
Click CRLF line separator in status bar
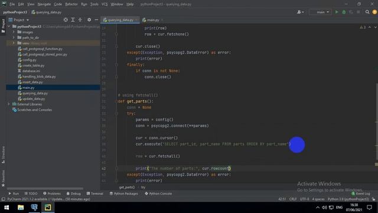pyautogui.click(x=293, y=199)
